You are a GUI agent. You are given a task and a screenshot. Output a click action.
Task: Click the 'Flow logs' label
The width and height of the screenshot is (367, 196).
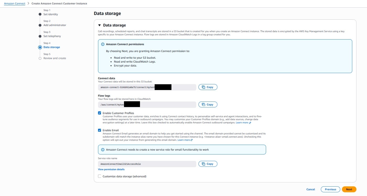click(104, 96)
